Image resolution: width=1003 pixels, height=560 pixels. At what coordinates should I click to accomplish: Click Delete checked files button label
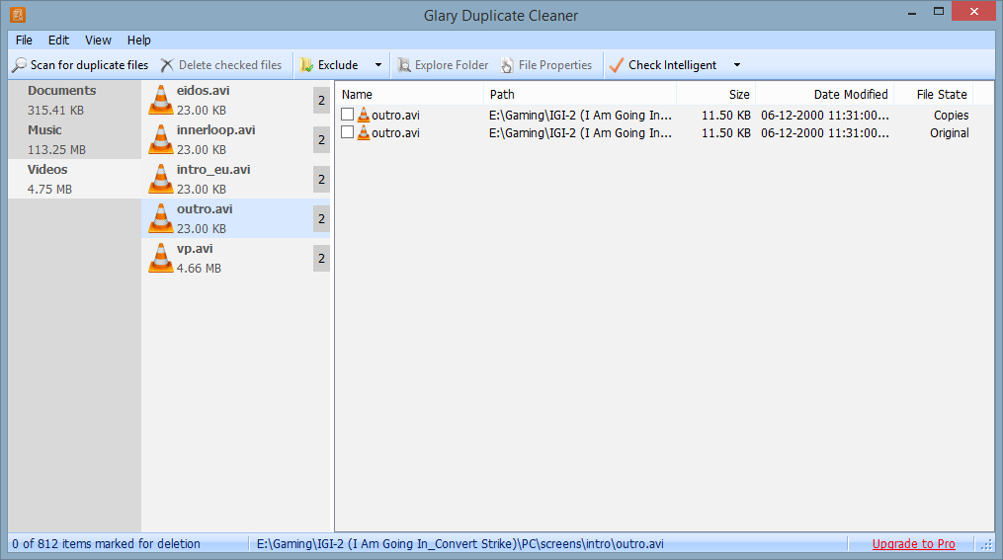point(230,65)
